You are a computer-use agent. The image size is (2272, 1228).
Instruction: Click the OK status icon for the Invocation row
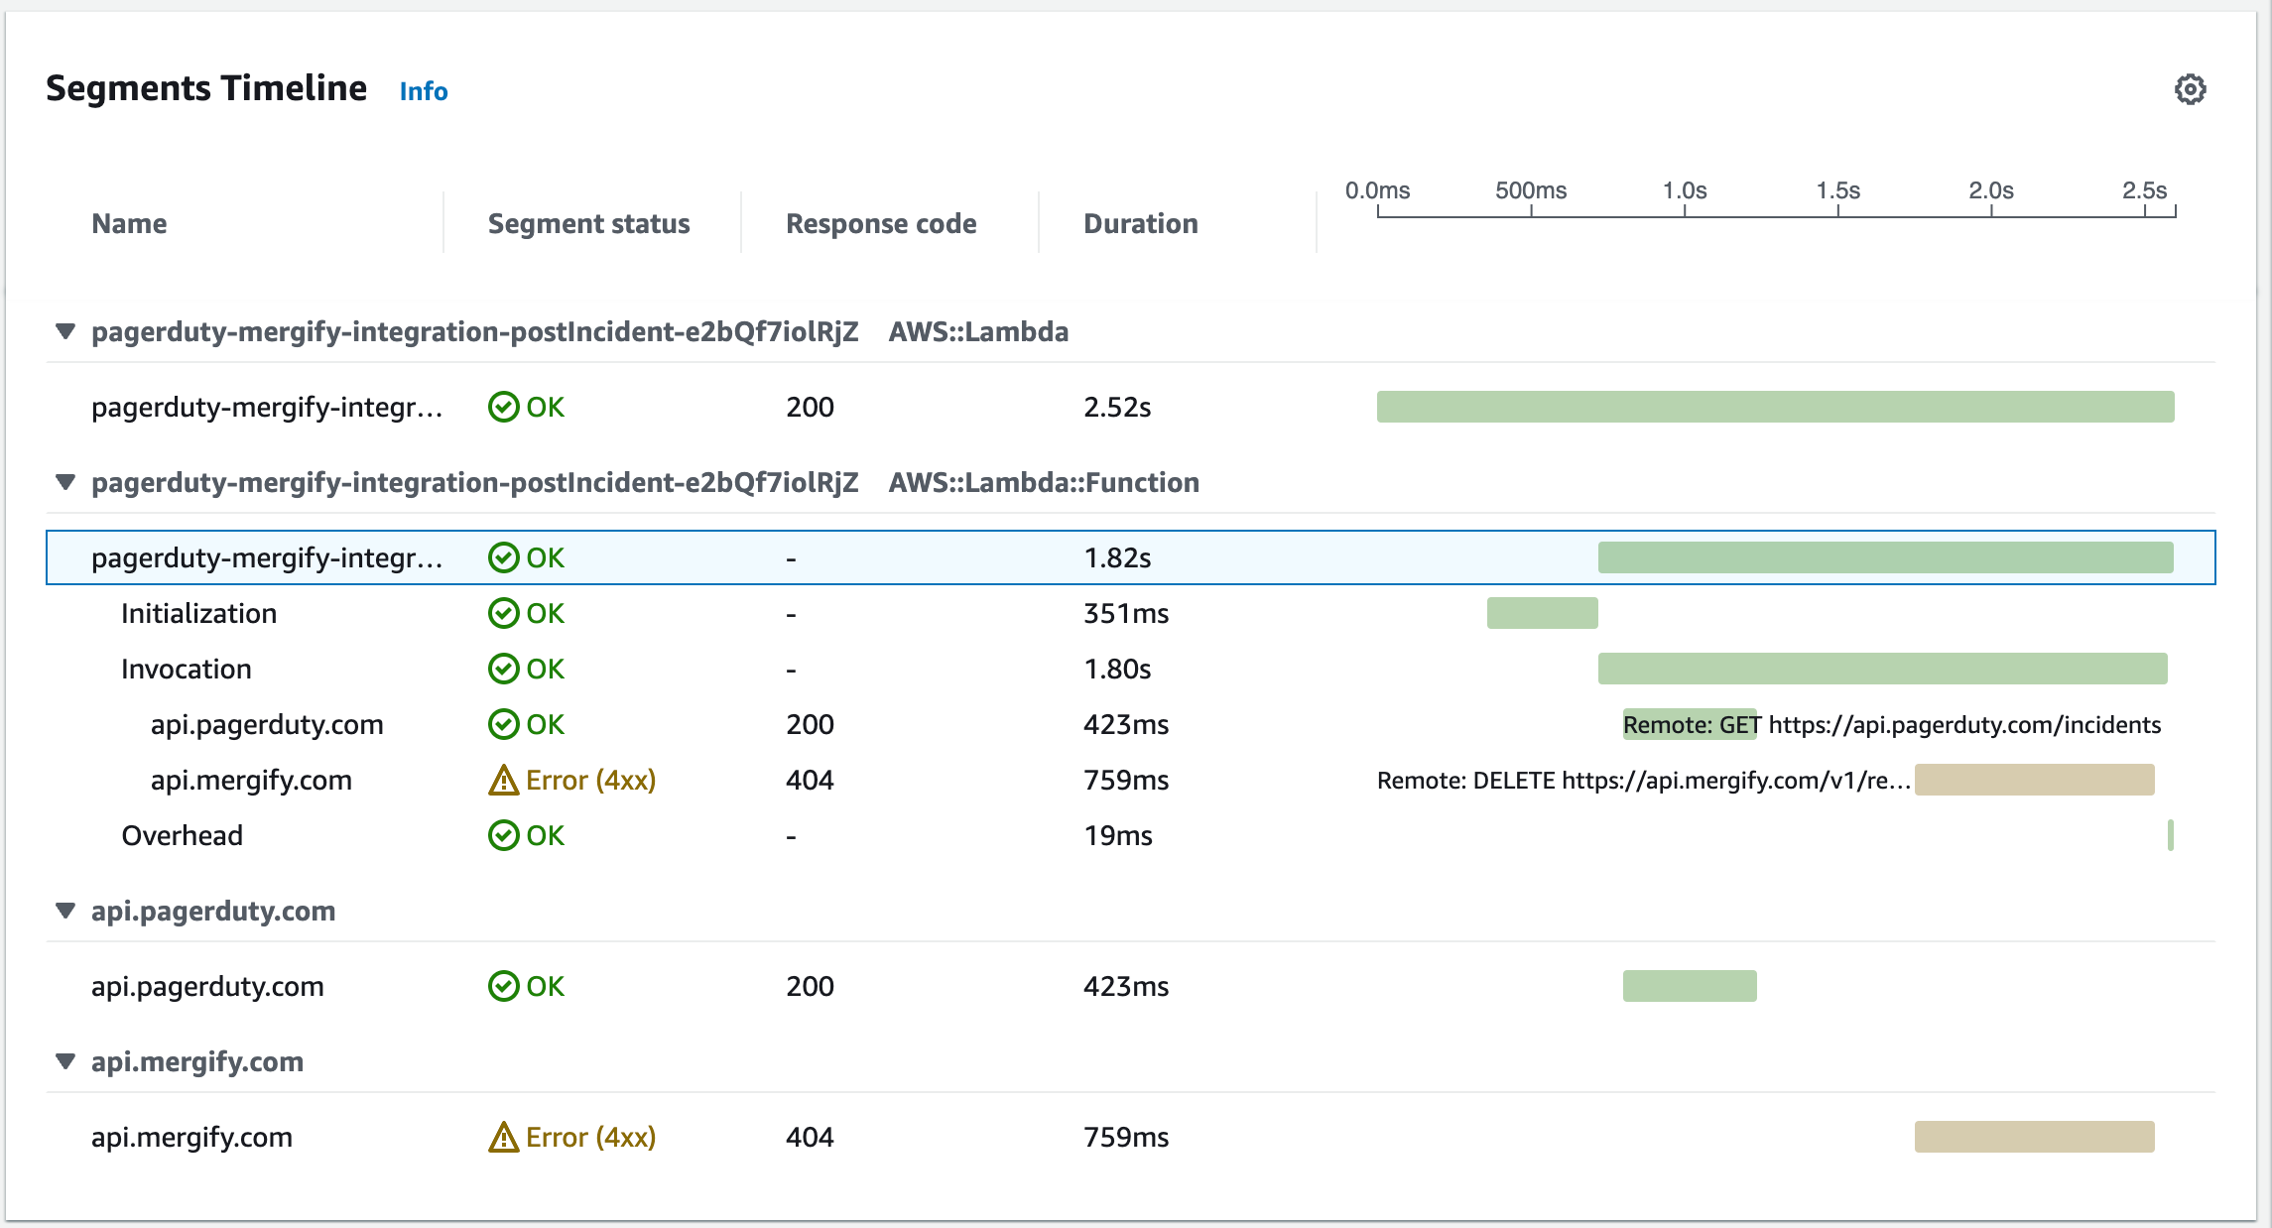click(x=503, y=669)
